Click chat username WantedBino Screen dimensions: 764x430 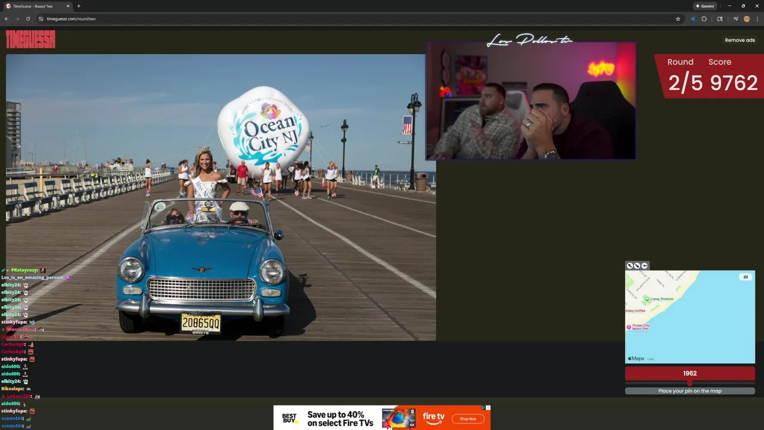tap(22, 329)
